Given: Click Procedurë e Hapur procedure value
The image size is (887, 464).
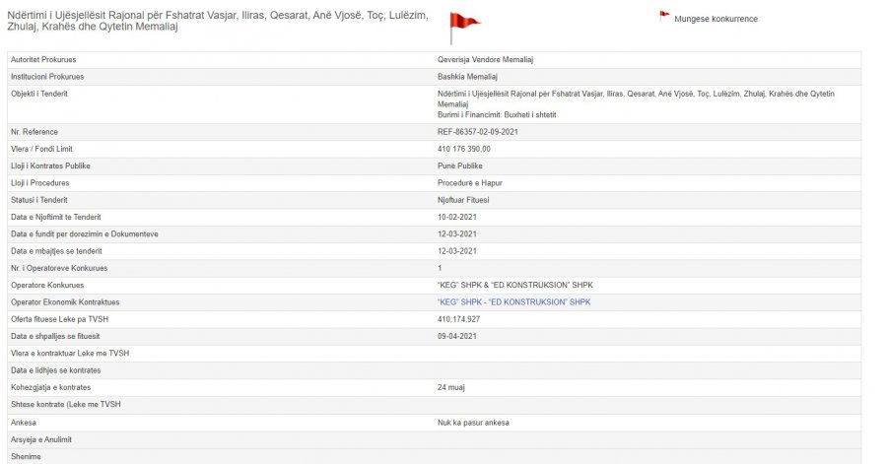Looking at the screenshot, I should click(x=469, y=183).
